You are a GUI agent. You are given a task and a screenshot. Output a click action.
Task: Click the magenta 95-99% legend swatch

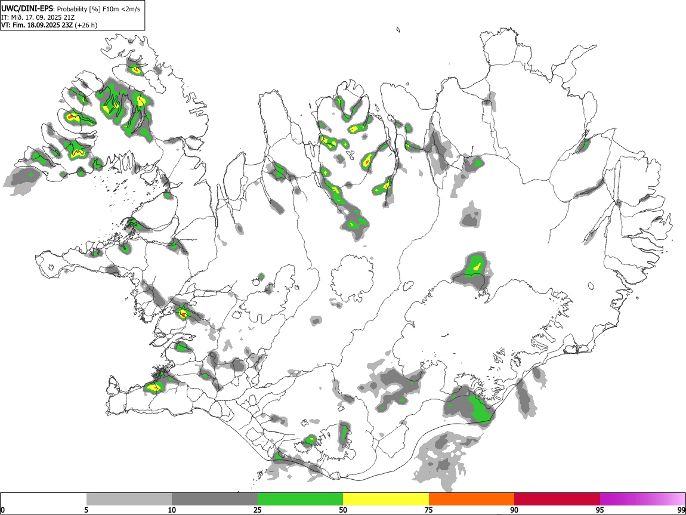pos(642,499)
